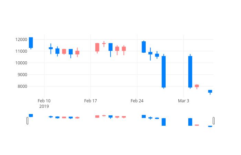This screenshot has height=155, width=241.
Task: Click the Mar 3 axis label
Action: coord(184,101)
